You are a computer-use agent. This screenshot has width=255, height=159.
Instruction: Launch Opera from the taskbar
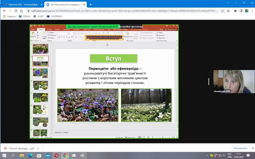(x=56, y=156)
